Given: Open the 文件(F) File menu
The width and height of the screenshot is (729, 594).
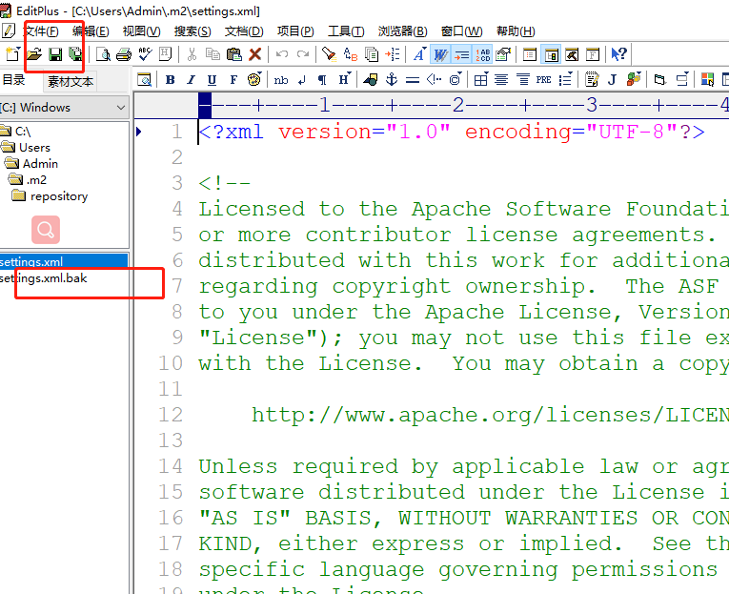Looking at the screenshot, I should click(x=41, y=31).
